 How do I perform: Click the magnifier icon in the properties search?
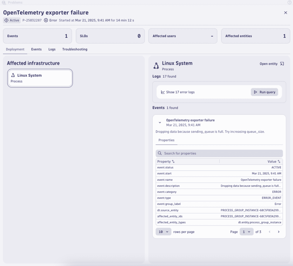click(x=160, y=153)
